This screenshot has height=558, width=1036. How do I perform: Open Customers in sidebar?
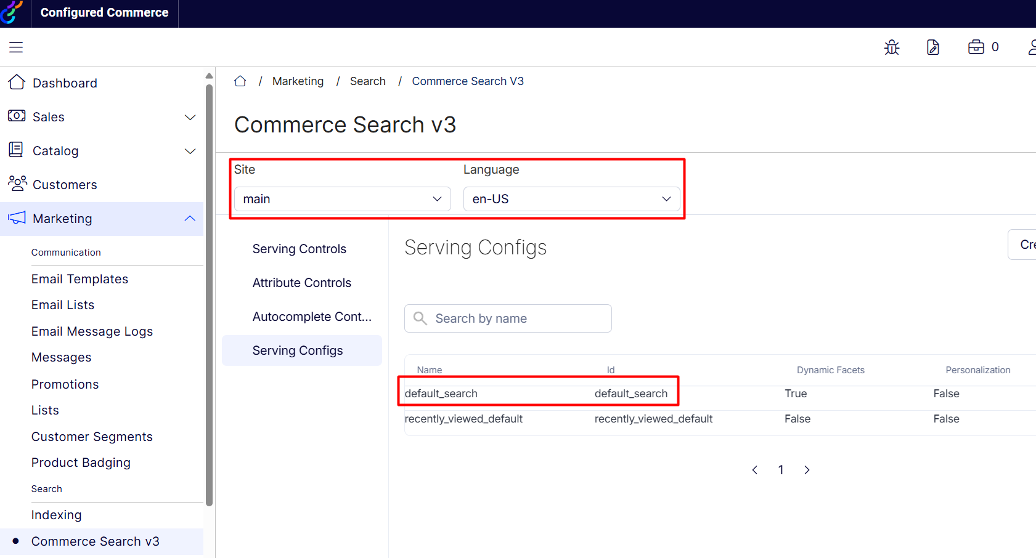coord(65,185)
